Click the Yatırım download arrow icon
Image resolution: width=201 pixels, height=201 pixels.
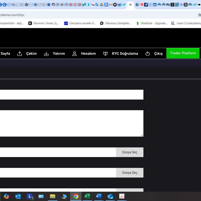click(x=46, y=54)
